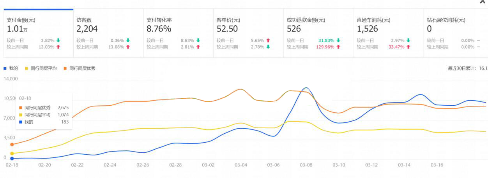The height and width of the screenshot is (178, 488).
Task: Click the orange square in the 02-18 tooltip
Action: 21,108
